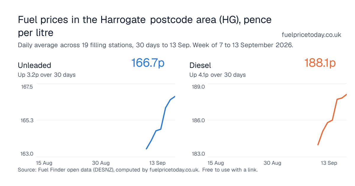355x186 pixels.
Task: Click '15 Aug' date on Diesel chart
Action: [216, 163]
